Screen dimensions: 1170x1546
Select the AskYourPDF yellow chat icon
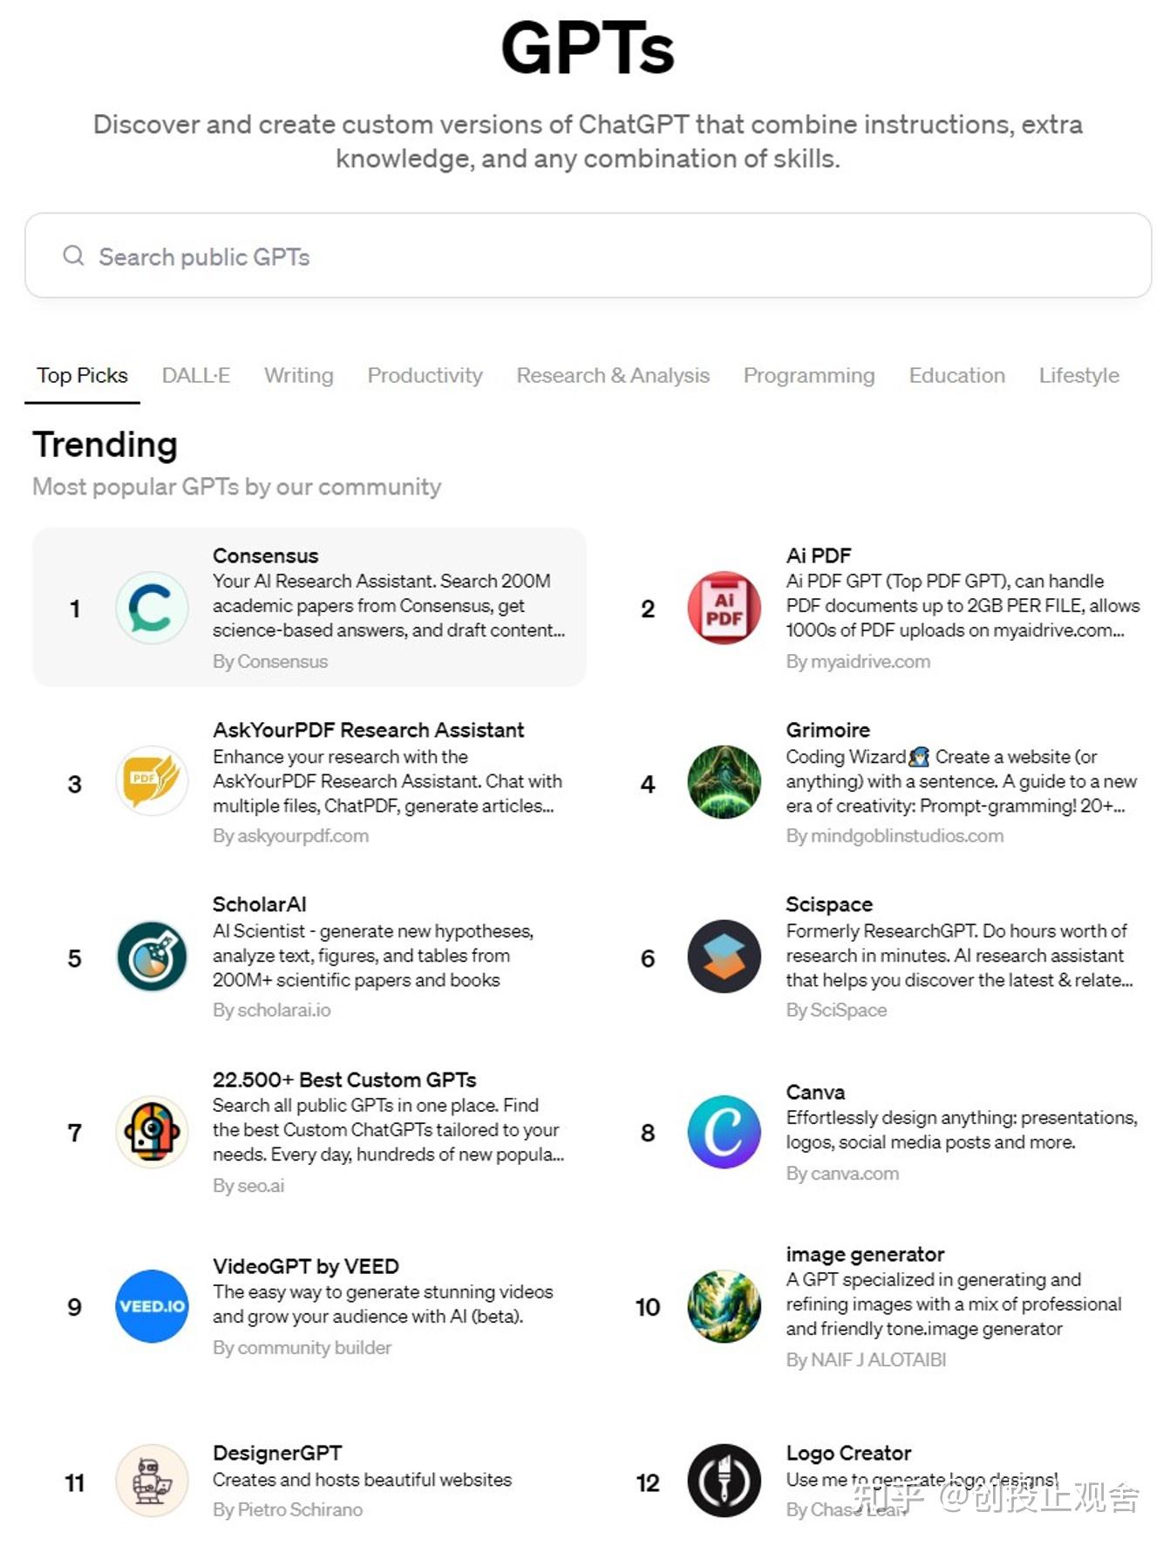(152, 780)
